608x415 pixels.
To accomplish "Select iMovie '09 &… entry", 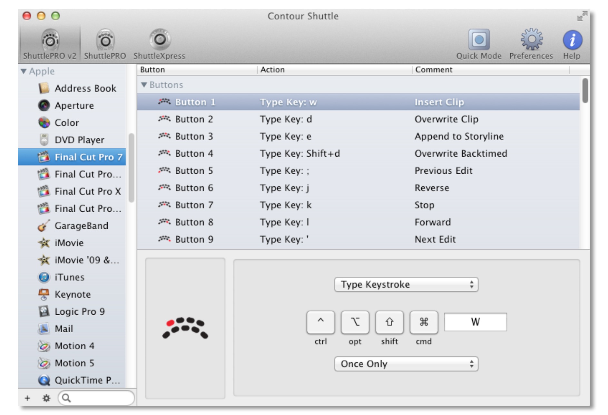I will (72, 260).
